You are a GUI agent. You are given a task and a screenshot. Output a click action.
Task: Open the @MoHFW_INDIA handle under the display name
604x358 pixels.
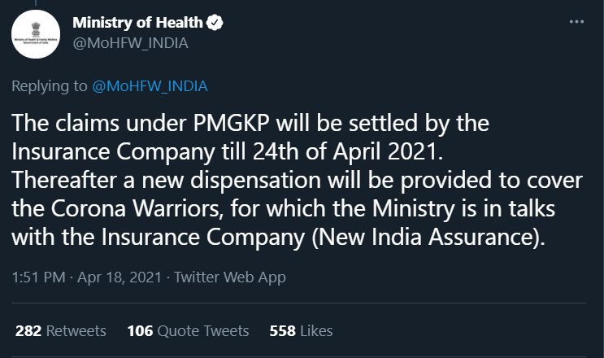(130, 43)
